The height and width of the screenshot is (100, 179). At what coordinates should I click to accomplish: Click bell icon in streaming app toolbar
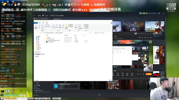coord(148,37)
